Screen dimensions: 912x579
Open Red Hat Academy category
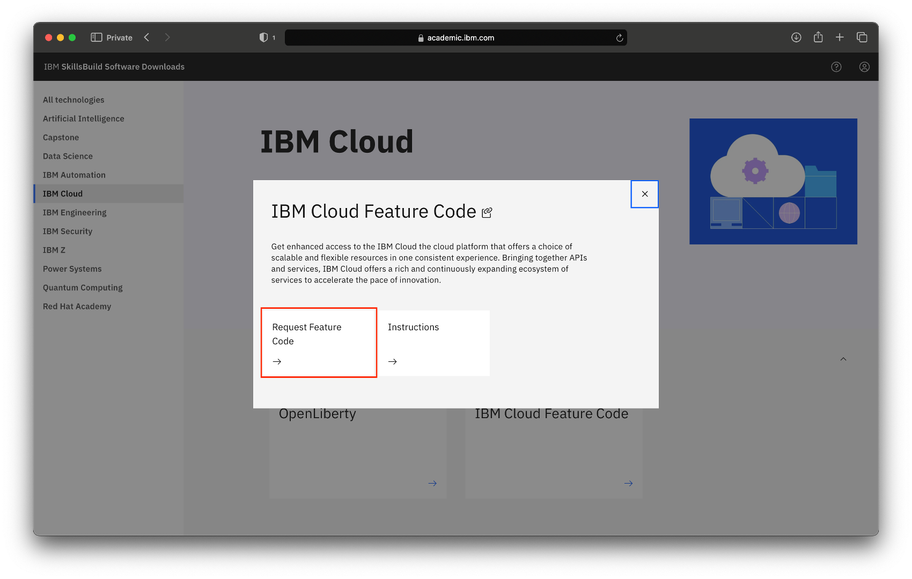pyautogui.click(x=77, y=306)
